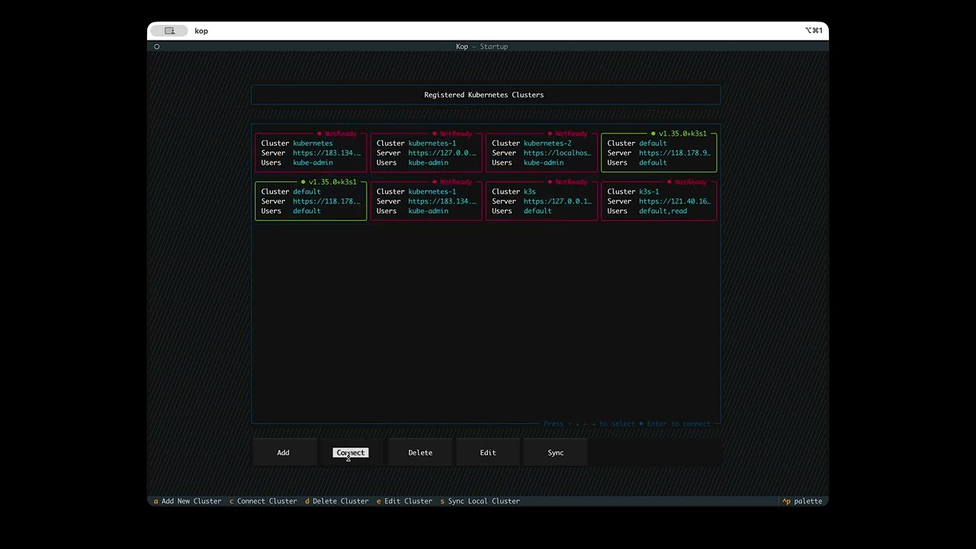The height and width of the screenshot is (549, 976).
Task: Choose 'Add New Cluster' in the footer bar
Action: [188, 501]
